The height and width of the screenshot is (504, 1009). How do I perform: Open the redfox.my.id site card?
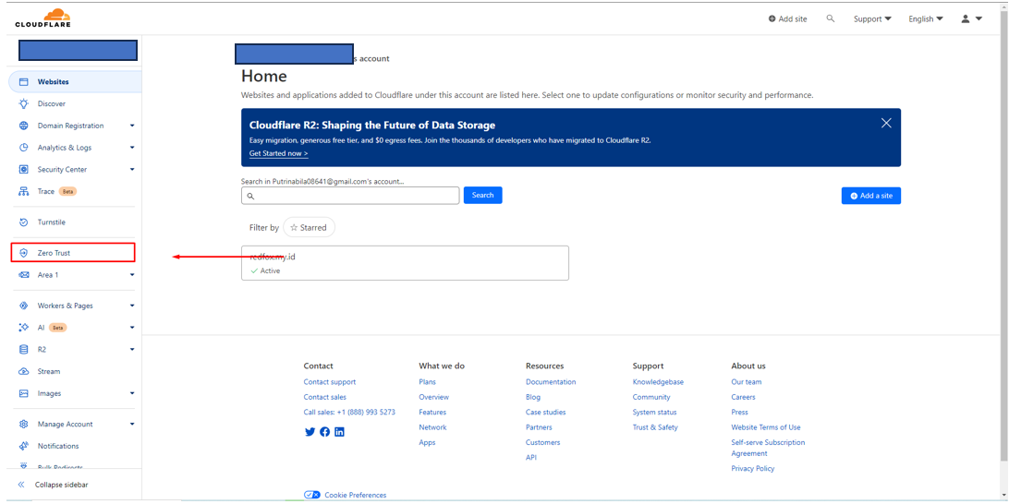coord(405,263)
